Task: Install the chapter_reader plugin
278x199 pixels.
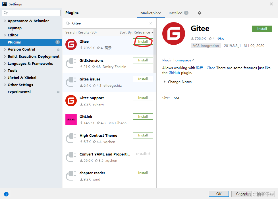Action: (x=143, y=173)
